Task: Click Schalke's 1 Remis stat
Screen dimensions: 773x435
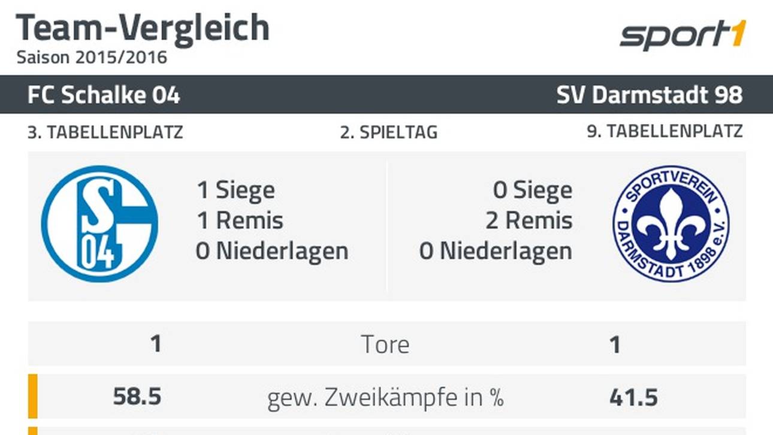Action: [x=240, y=220]
